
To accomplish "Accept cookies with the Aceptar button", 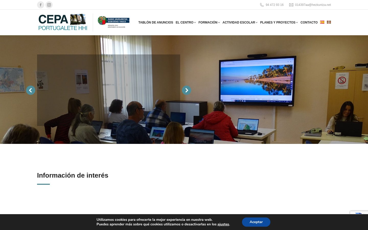I will click(x=256, y=222).
